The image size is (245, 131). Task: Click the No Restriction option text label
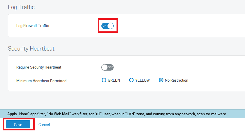click(x=177, y=80)
